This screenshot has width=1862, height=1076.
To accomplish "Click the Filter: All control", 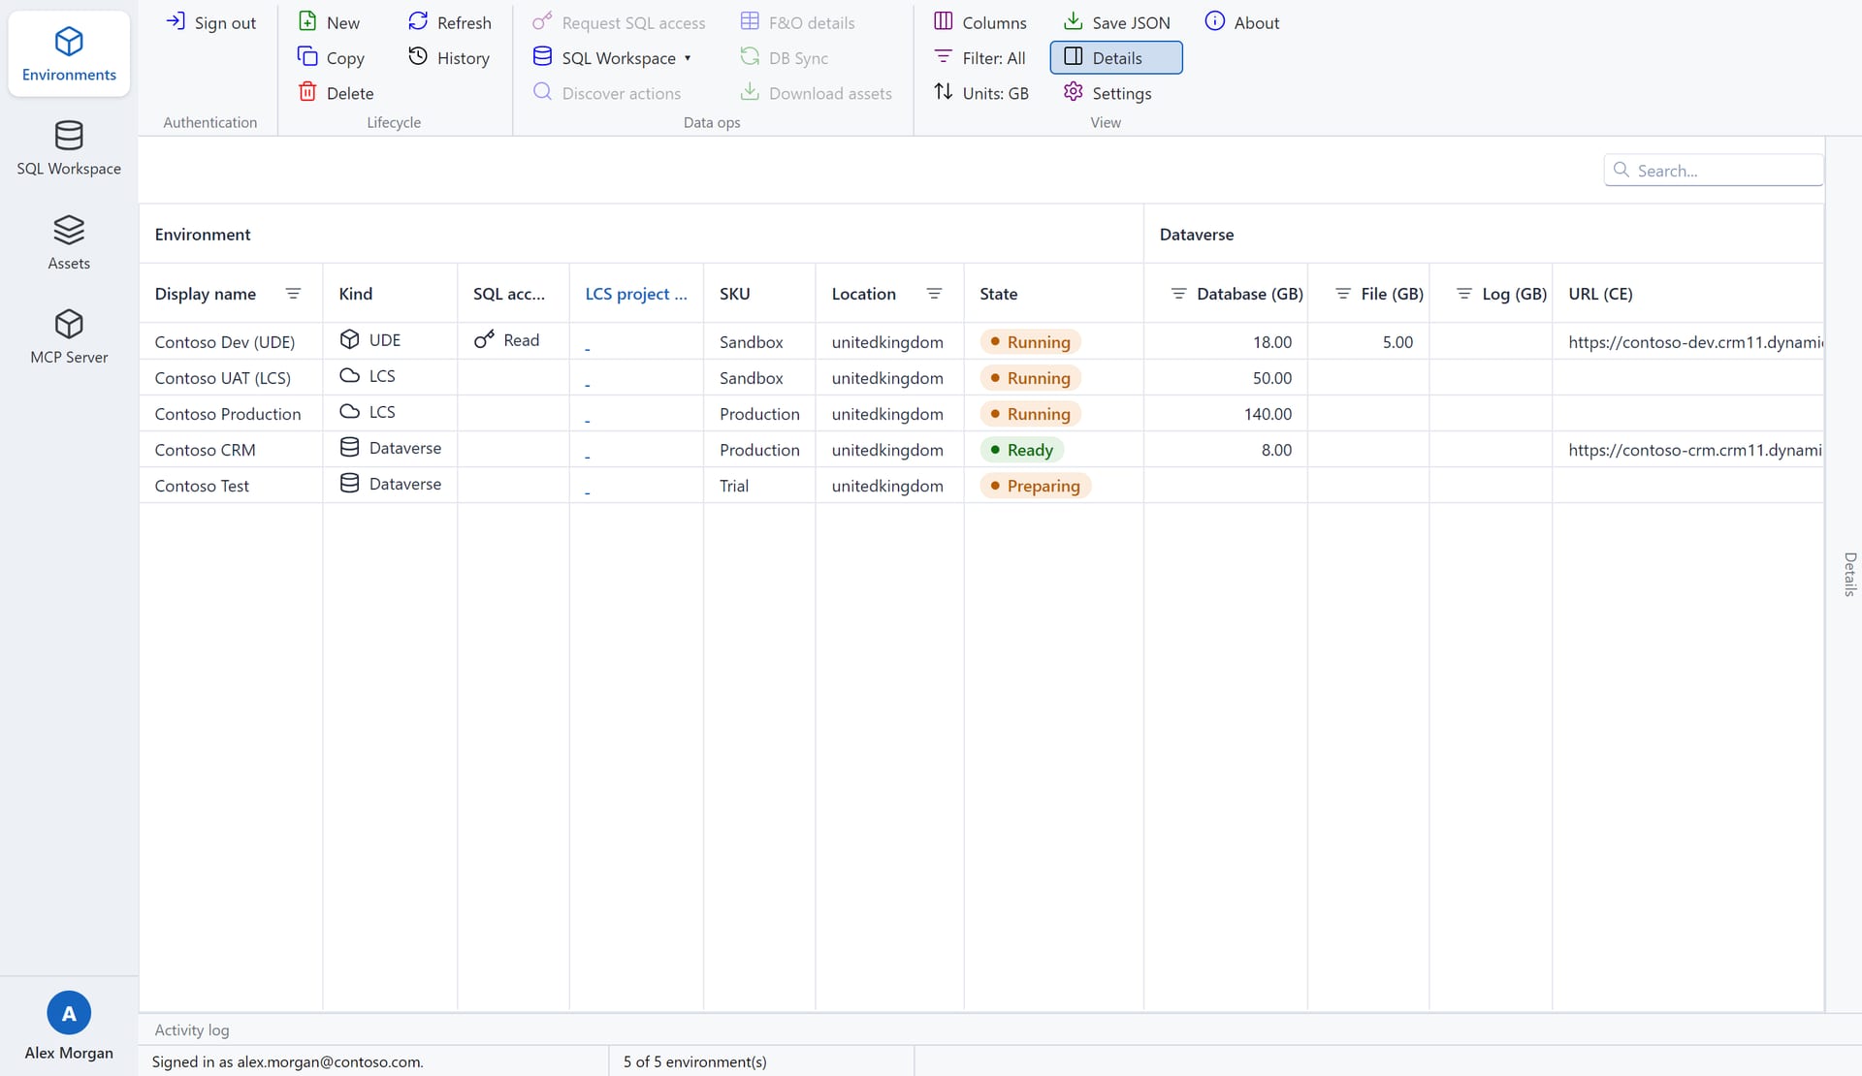I will pos(979,57).
